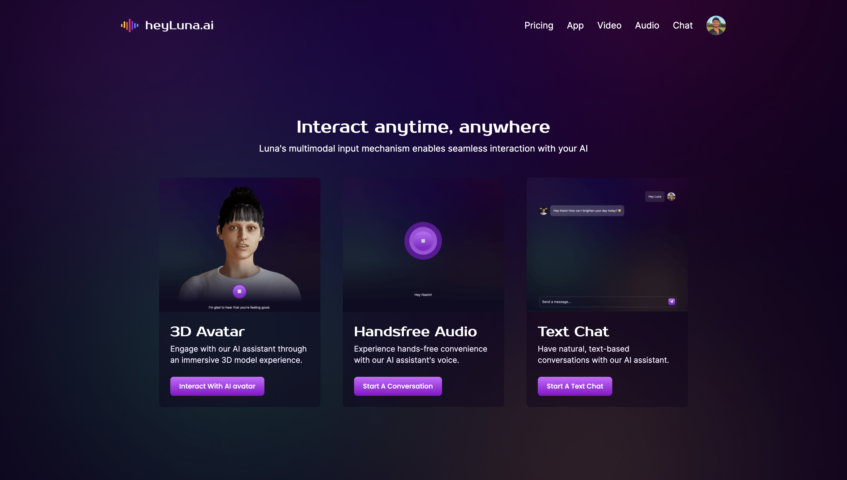Click the Start A Conversation button
This screenshot has width=847, height=480.
398,386
